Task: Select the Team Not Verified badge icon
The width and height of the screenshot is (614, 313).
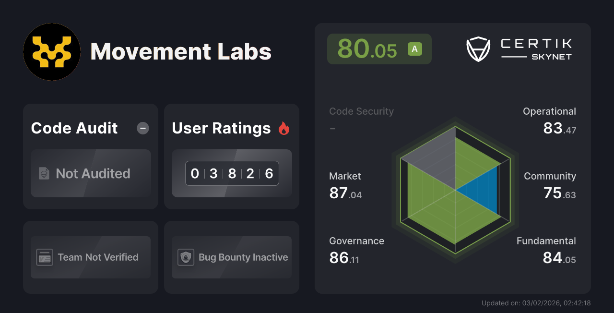Action: click(x=44, y=257)
